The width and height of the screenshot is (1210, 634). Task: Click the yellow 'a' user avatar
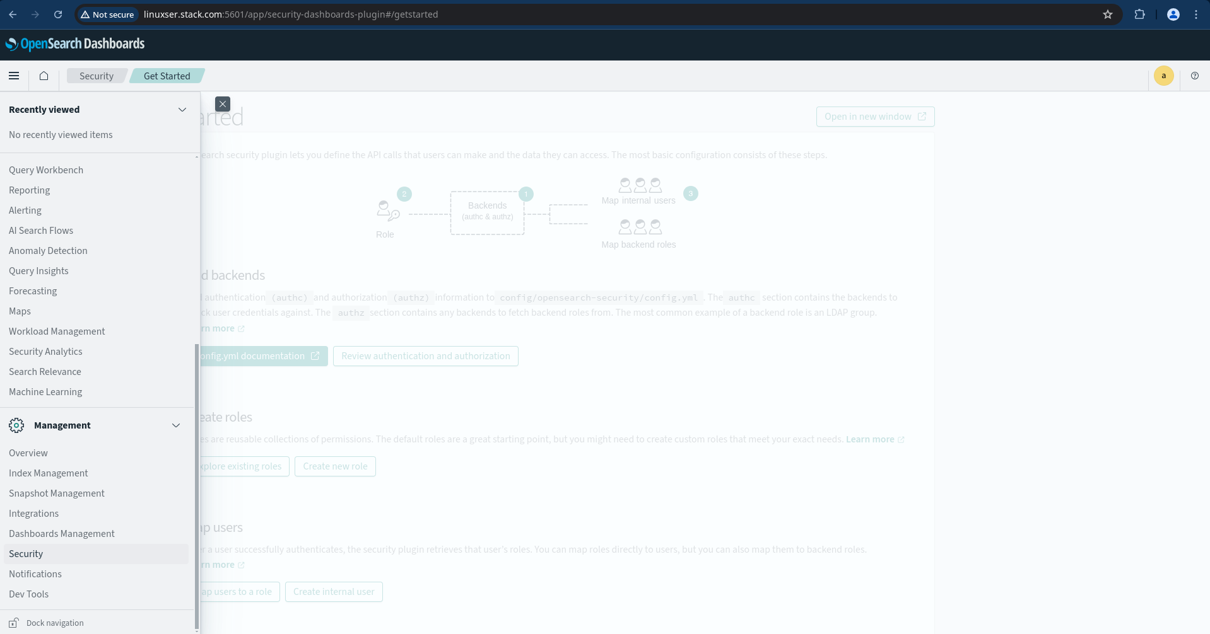pyautogui.click(x=1164, y=76)
